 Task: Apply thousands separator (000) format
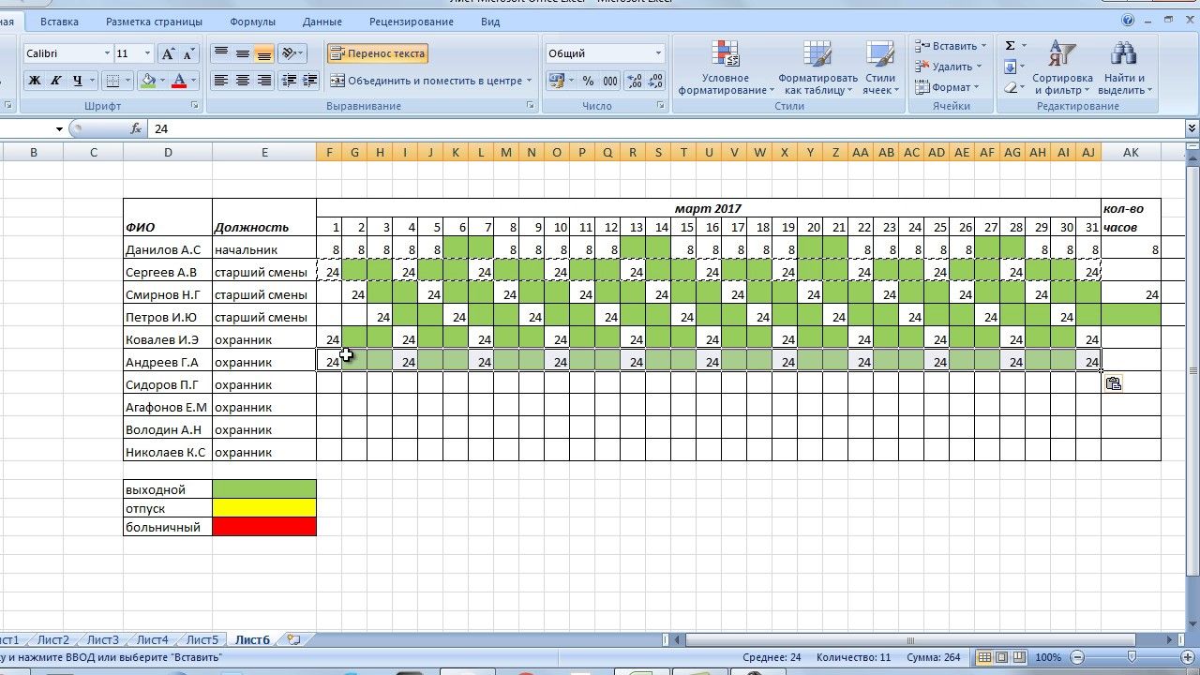click(x=609, y=81)
